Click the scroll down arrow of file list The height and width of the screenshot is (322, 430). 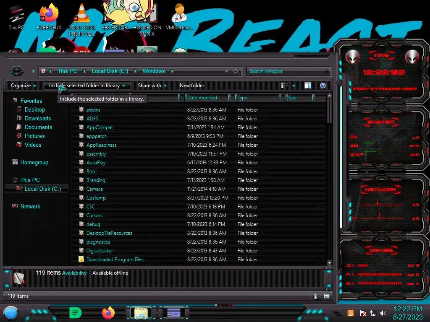click(329, 263)
